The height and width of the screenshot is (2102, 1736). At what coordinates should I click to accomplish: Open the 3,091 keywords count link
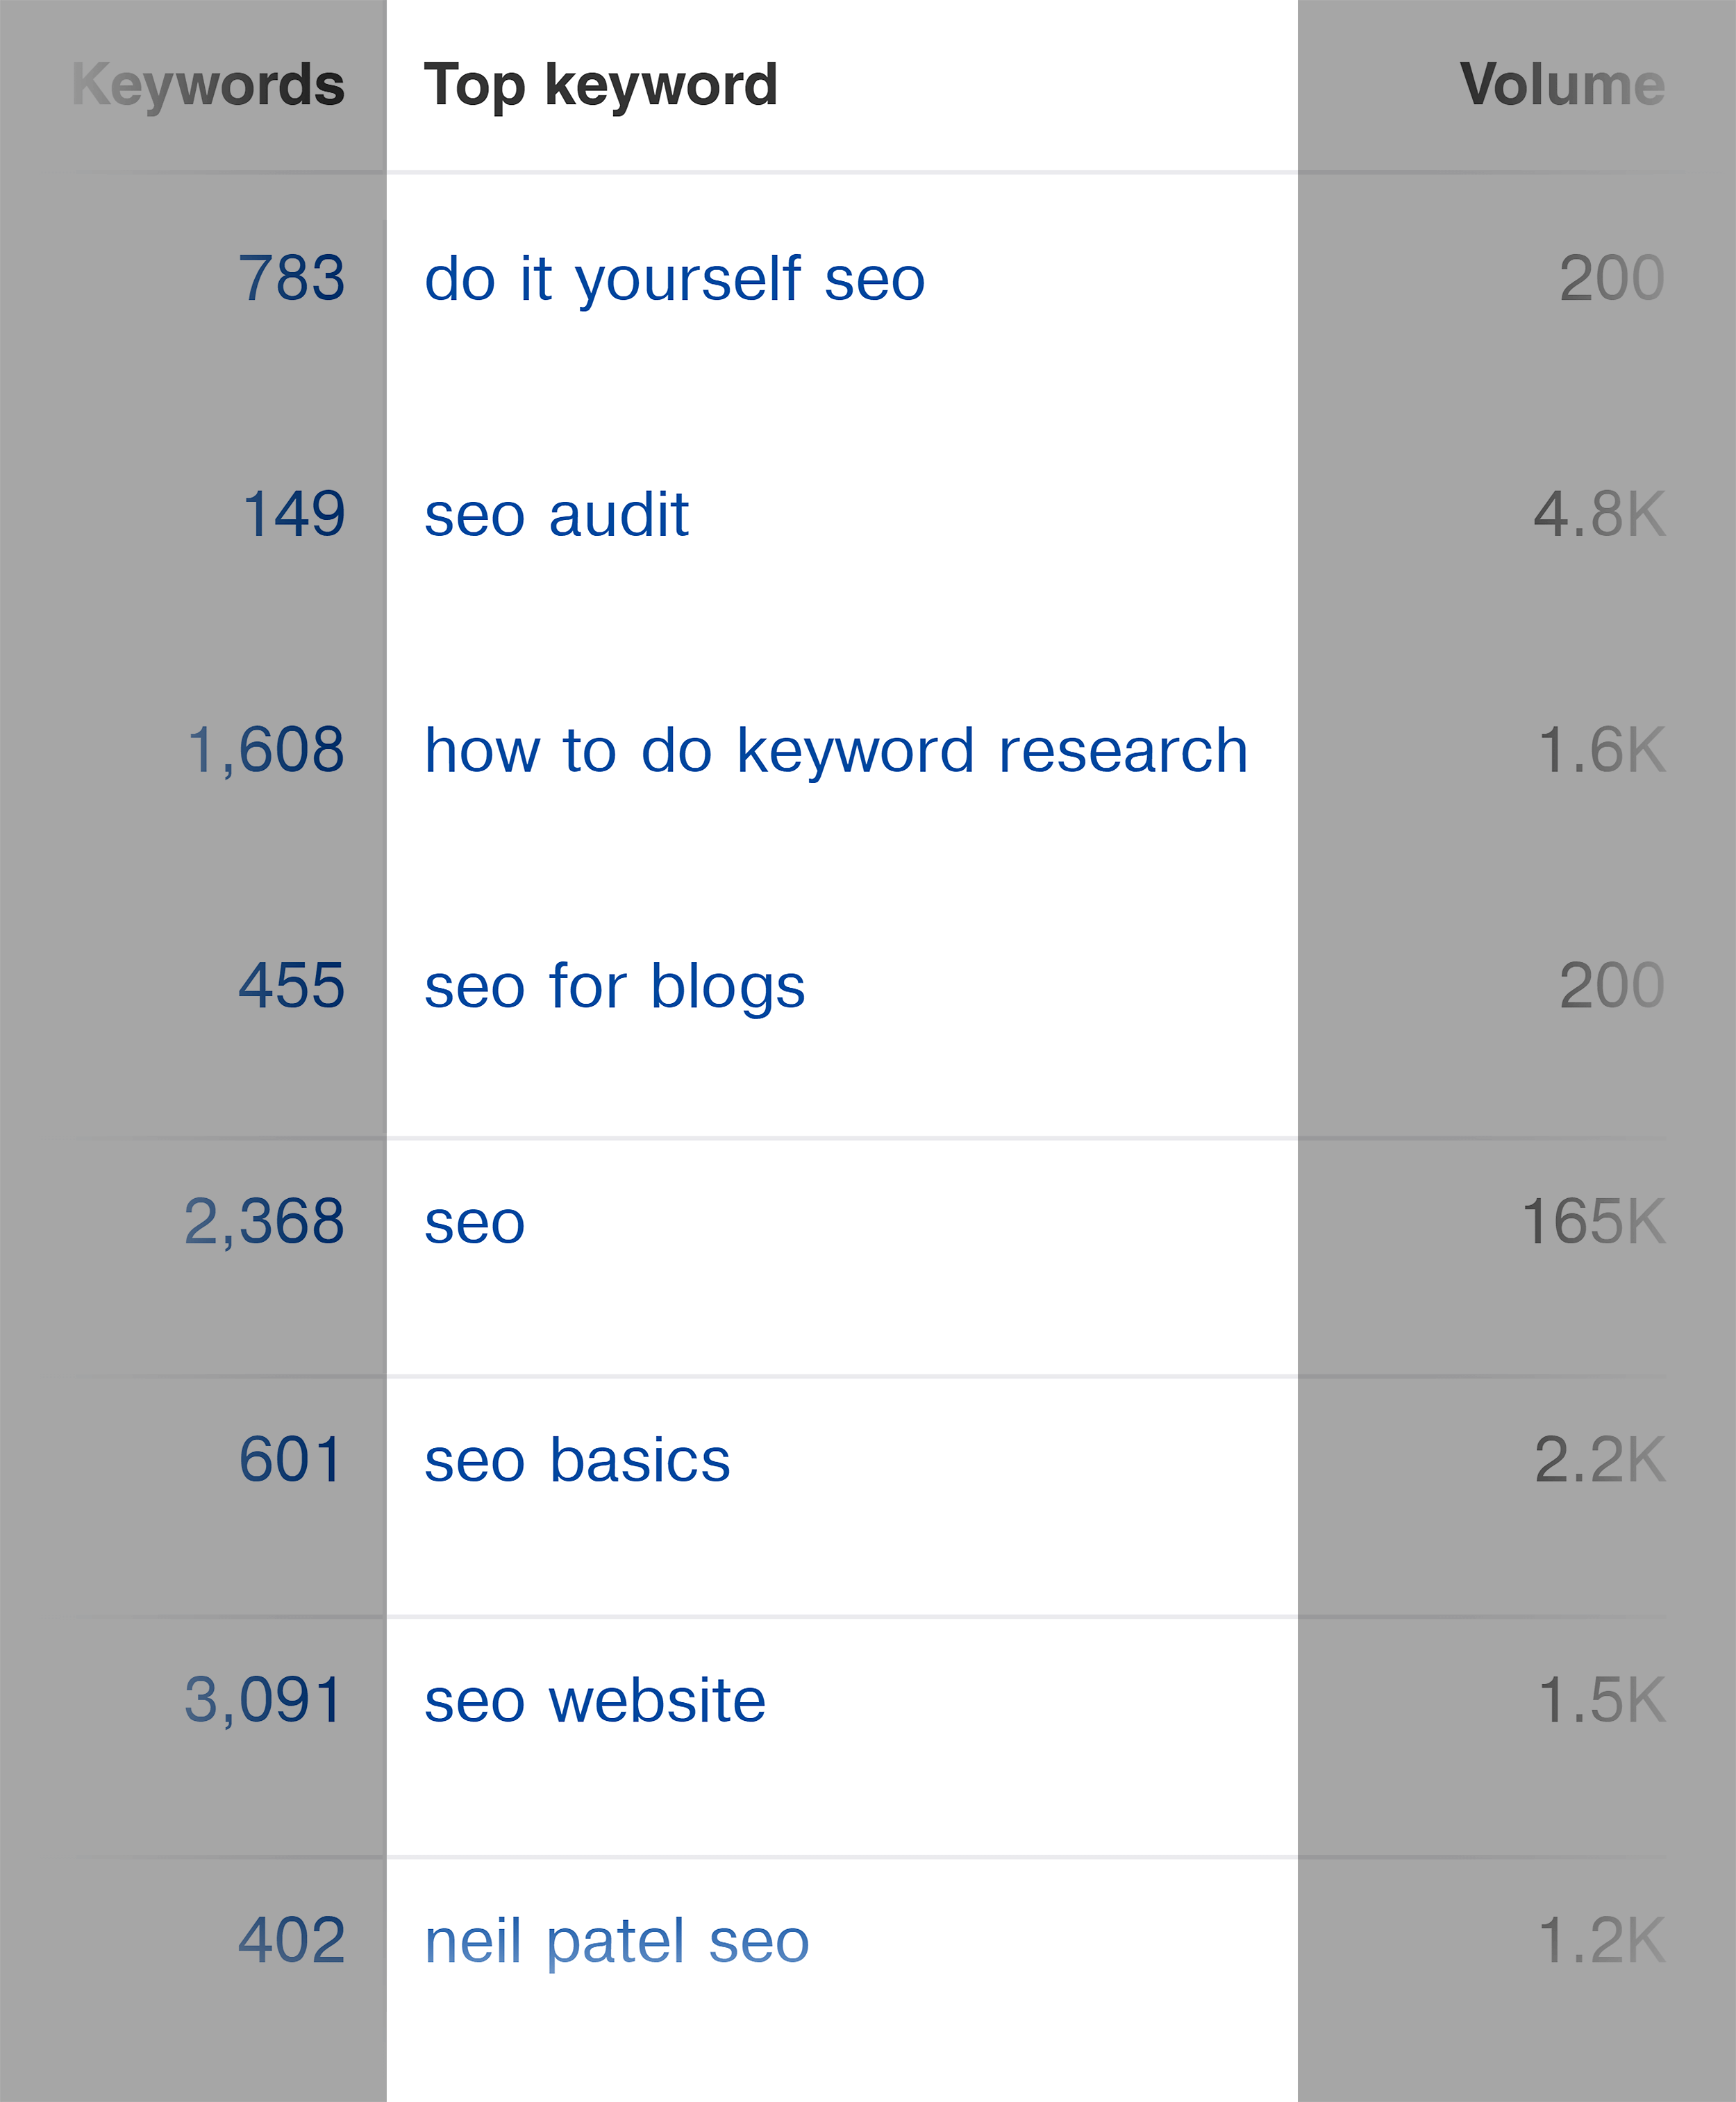[x=263, y=1700]
